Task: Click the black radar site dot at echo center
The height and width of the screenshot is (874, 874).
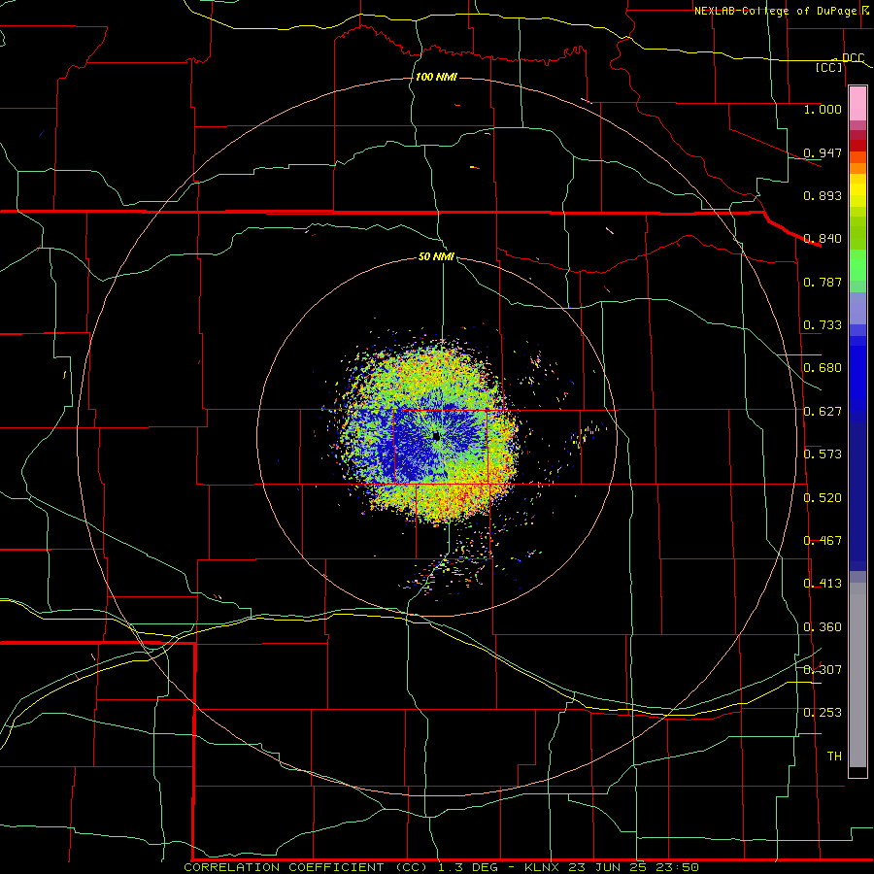Action: point(436,436)
